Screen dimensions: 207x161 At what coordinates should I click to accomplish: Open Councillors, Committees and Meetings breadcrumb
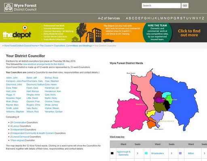point(73,46)
